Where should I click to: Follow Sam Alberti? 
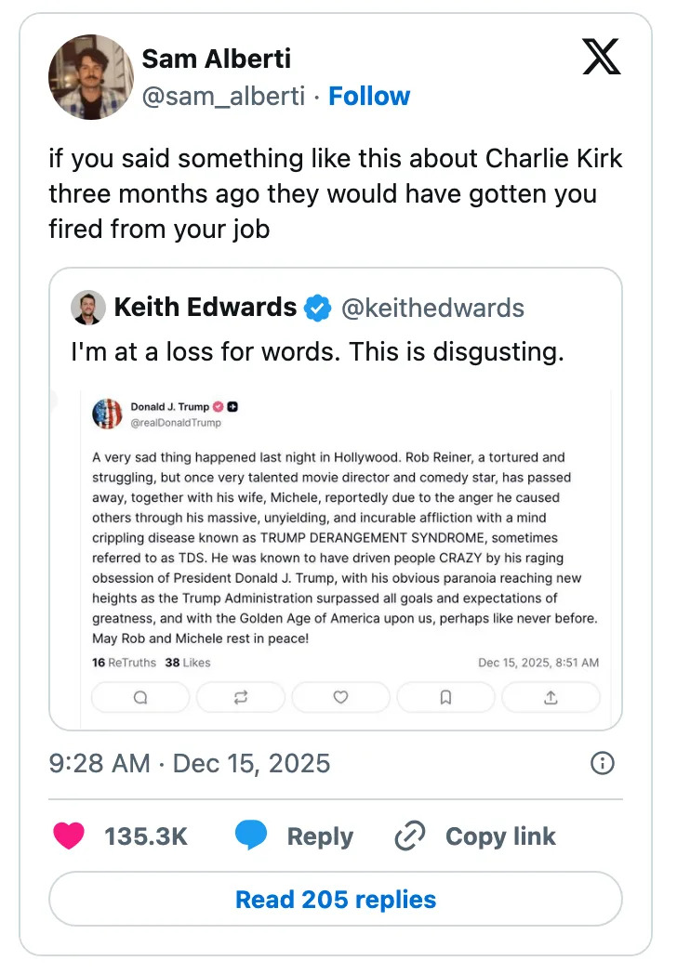pos(369,96)
